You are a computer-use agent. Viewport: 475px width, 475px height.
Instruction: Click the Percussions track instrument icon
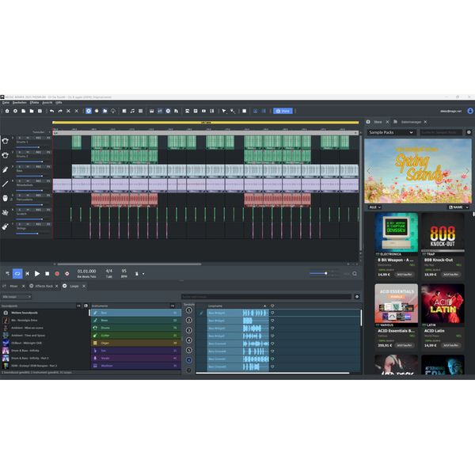6,199
